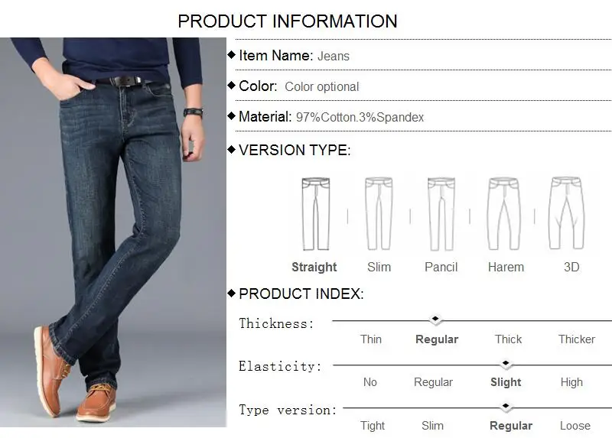
Task: Click the diamond bullet beside Item Name
Action: click(x=232, y=54)
